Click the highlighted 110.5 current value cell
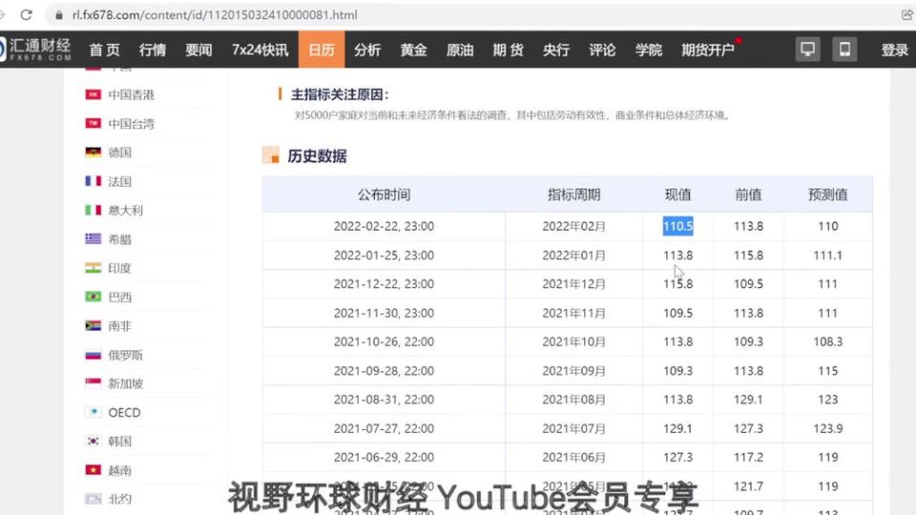The width and height of the screenshot is (916, 515). click(677, 226)
